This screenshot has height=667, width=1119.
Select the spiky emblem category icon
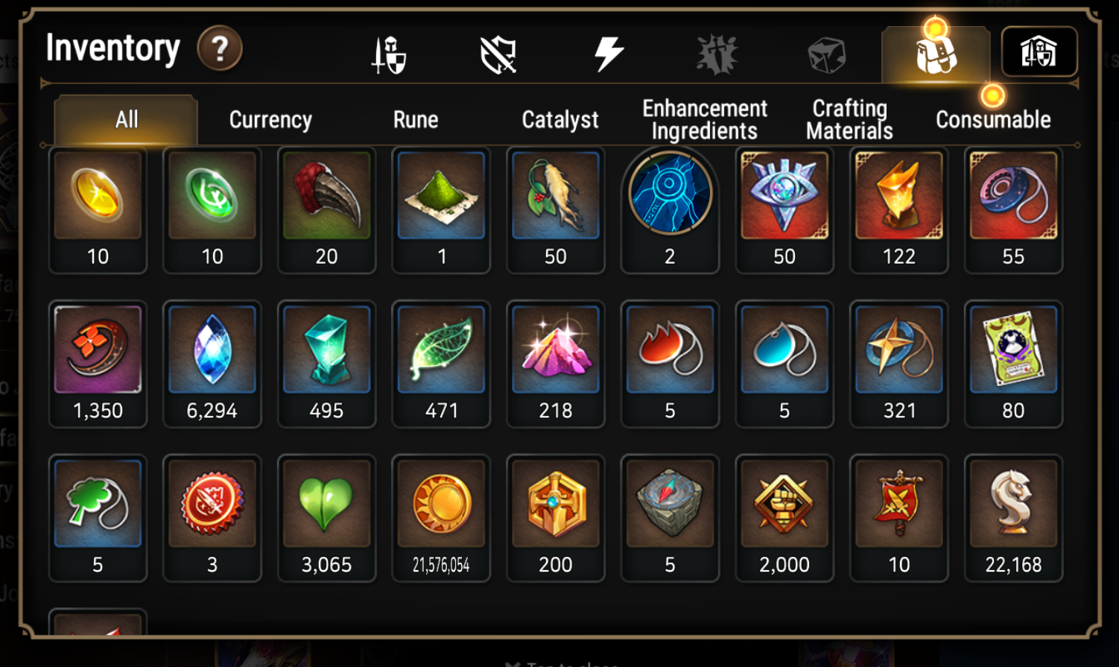pyautogui.click(x=717, y=54)
